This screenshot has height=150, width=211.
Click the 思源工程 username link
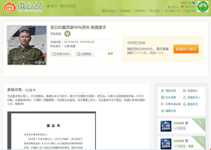pos(186,3)
